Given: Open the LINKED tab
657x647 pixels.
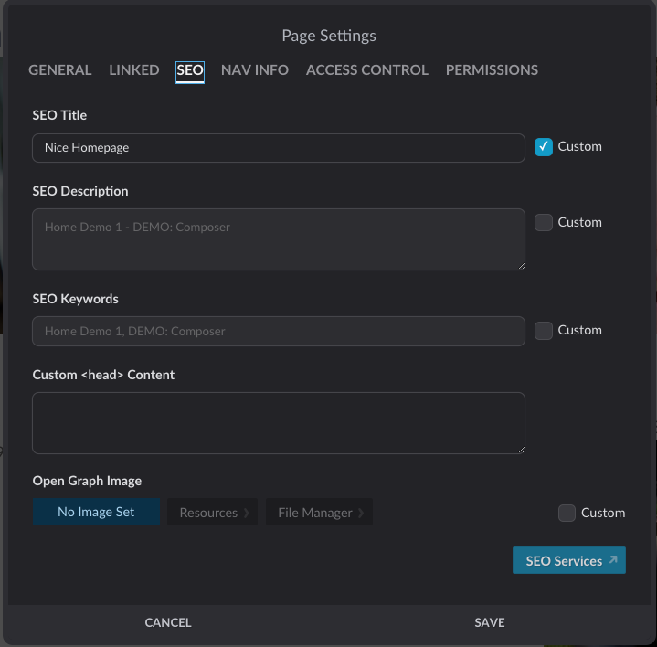Looking at the screenshot, I should 134,70.
